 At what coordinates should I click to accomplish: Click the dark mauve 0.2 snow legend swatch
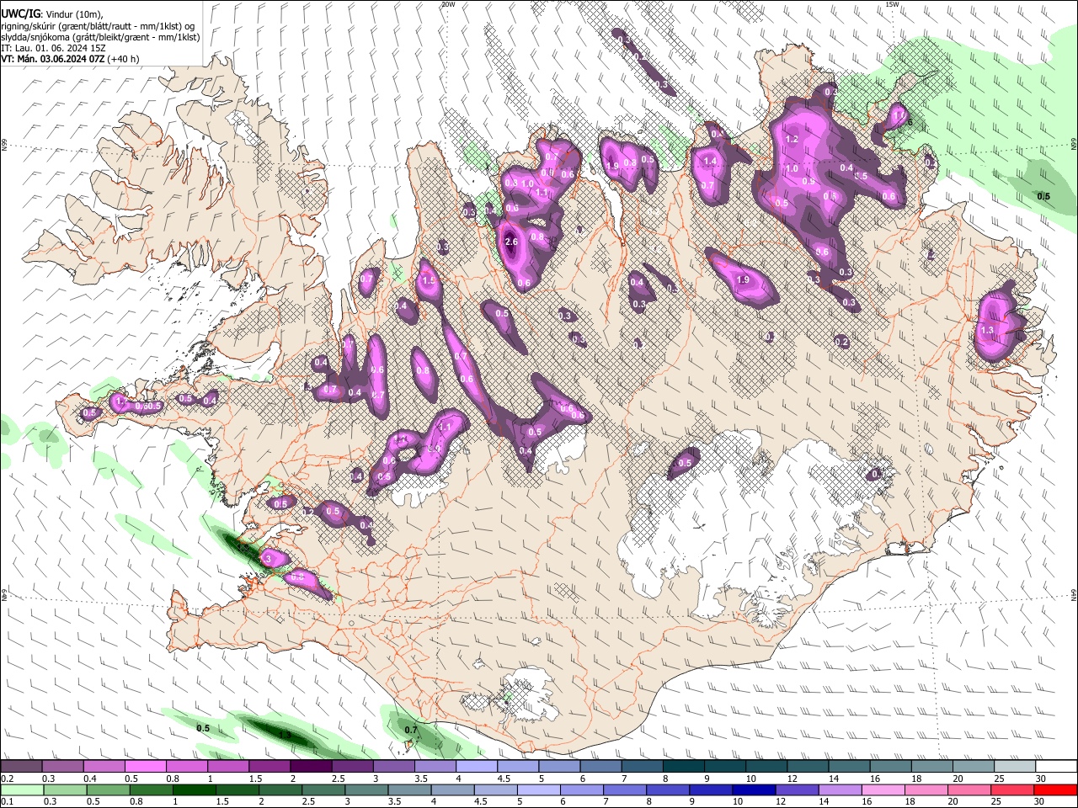pos(21,767)
